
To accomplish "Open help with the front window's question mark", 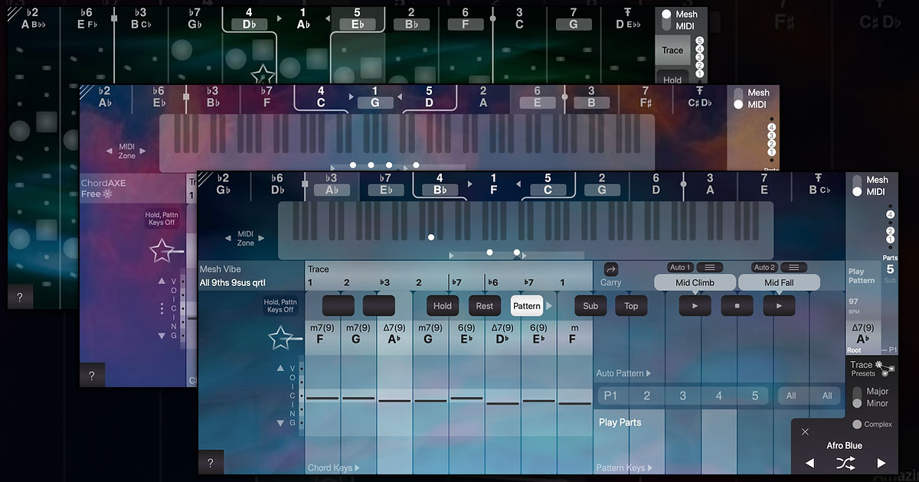I will pyautogui.click(x=211, y=462).
